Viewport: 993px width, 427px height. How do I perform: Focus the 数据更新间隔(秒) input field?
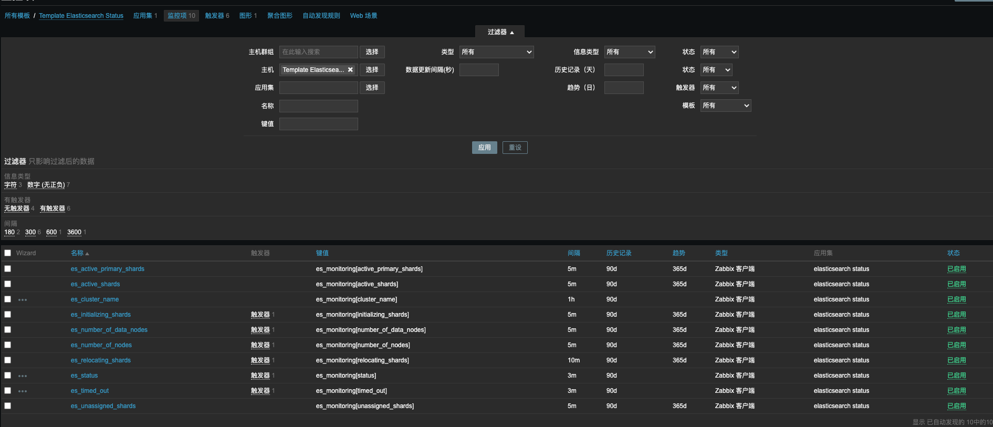coord(479,70)
